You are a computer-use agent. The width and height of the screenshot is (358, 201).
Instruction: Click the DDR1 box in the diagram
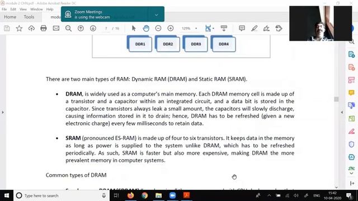pyautogui.click(x=140, y=44)
